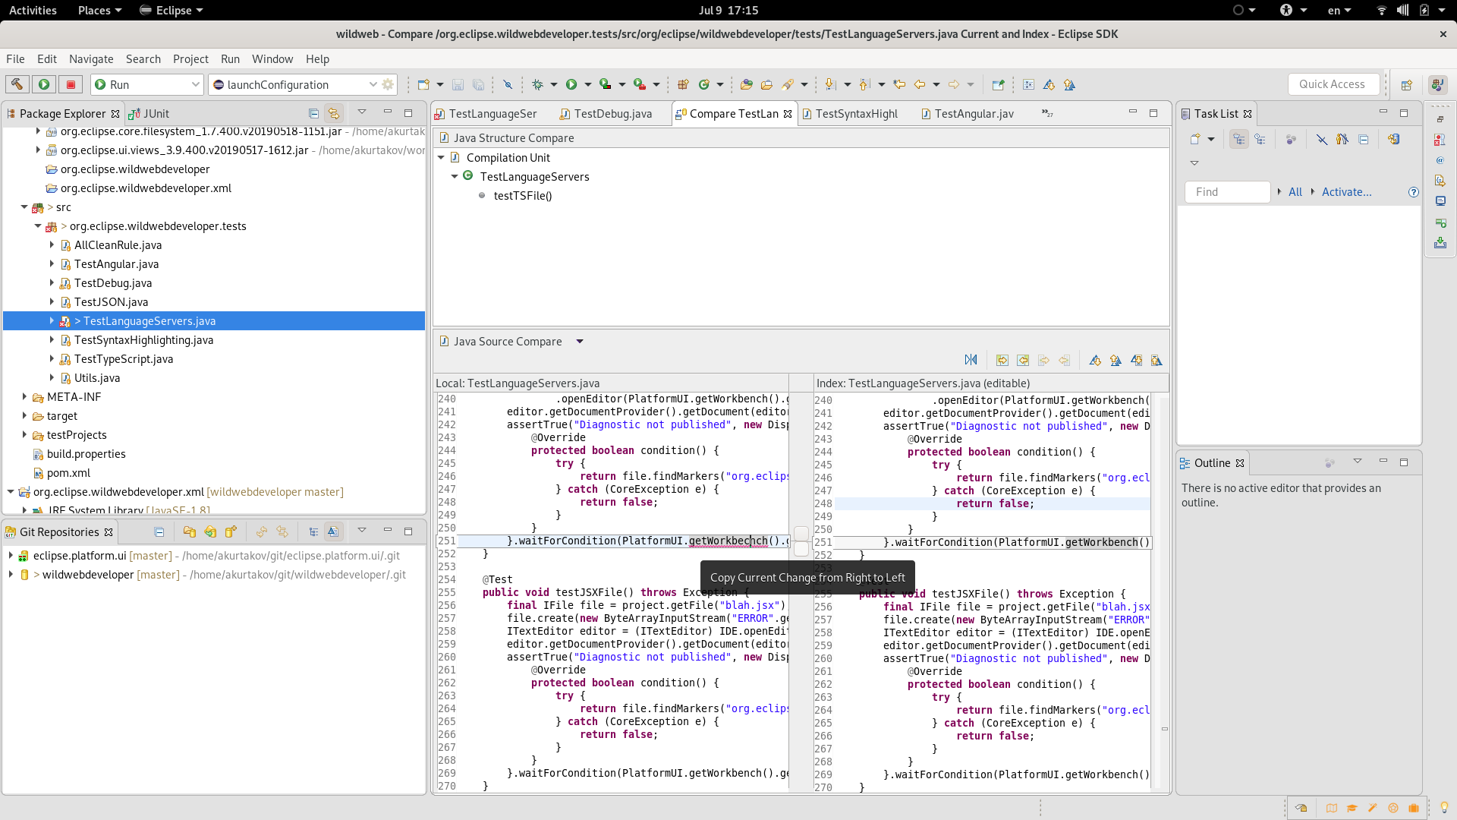This screenshot has height=820, width=1457.
Task: Open the en keyboard layout indicator
Action: point(1339,10)
